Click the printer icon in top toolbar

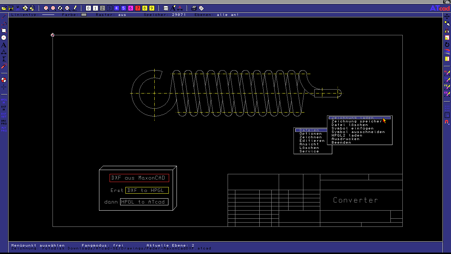(194, 8)
